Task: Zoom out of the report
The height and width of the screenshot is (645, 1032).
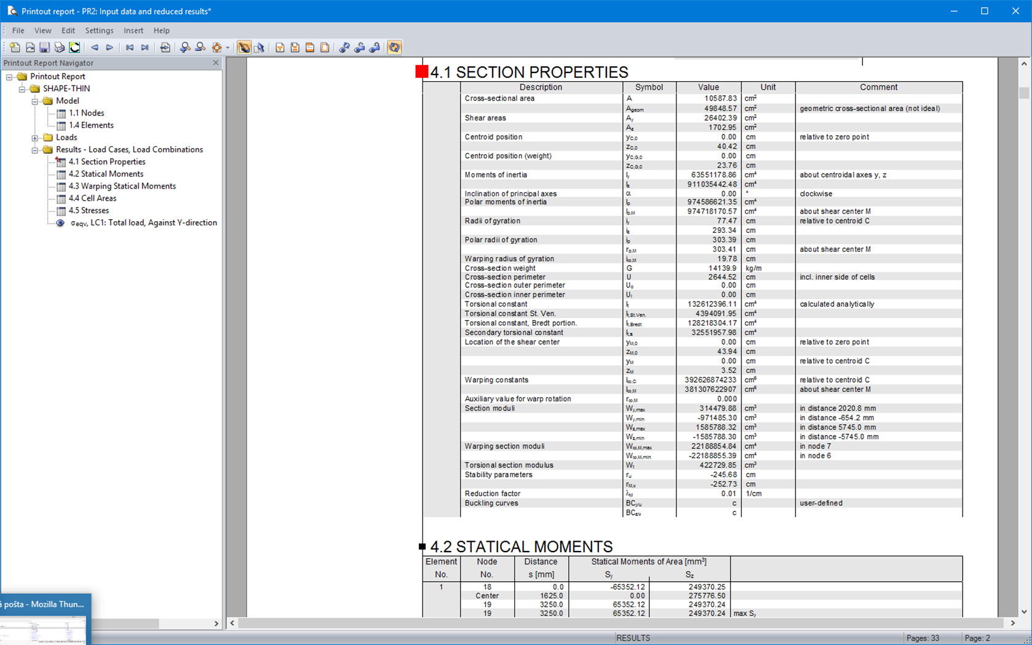Action: click(200, 47)
